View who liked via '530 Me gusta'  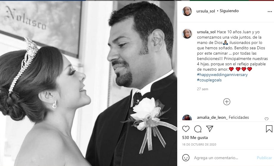pos(195,137)
